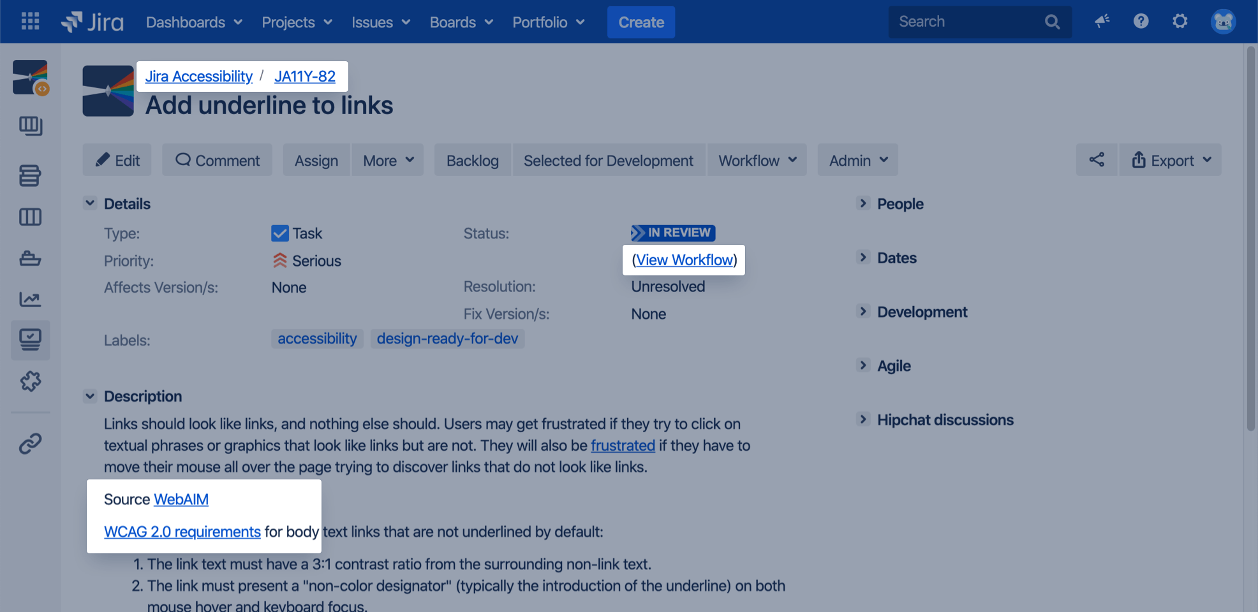Click the project avatar in sidebar
This screenshot has height=612, width=1258.
point(30,78)
